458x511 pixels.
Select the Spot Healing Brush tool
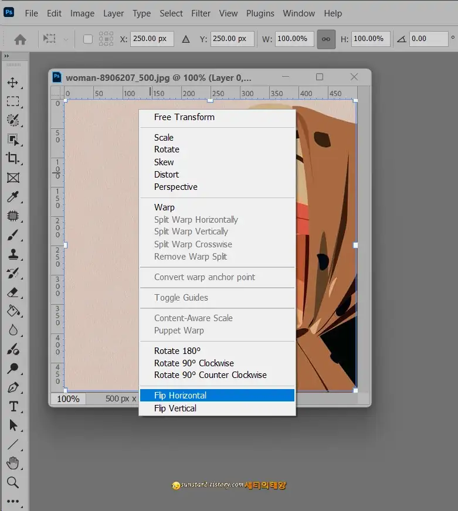coord(13,216)
